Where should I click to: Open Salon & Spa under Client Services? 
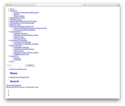18,37
